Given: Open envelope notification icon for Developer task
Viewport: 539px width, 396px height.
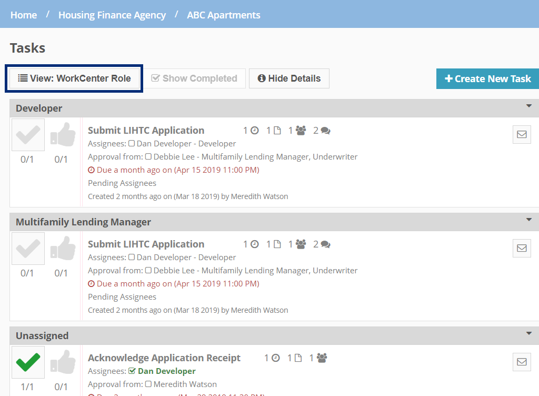Looking at the screenshot, I should (x=522, y=134).
